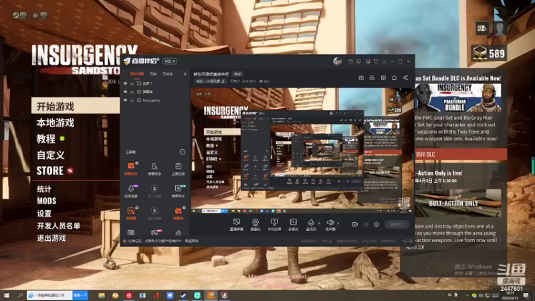
Task: Start recording with the camcorder icon
Action: click(354, 224)
